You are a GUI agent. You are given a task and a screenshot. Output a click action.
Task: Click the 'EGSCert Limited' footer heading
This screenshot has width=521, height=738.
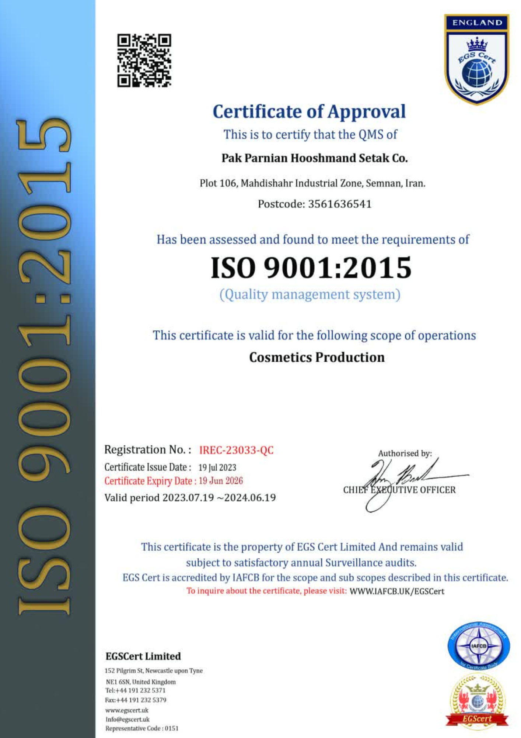click(x=143, y=656)
